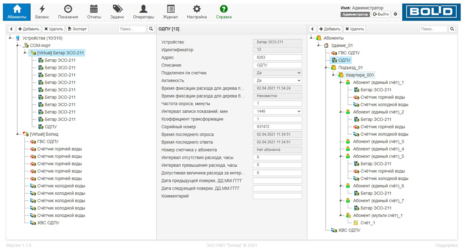Click Удалить in the subscribers panel
Image resolution: width=463 pixels, height=250 pixels.
[x=354, y=29]
